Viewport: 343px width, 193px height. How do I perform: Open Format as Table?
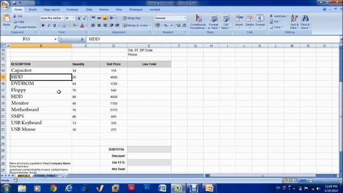tap(213, 21)
